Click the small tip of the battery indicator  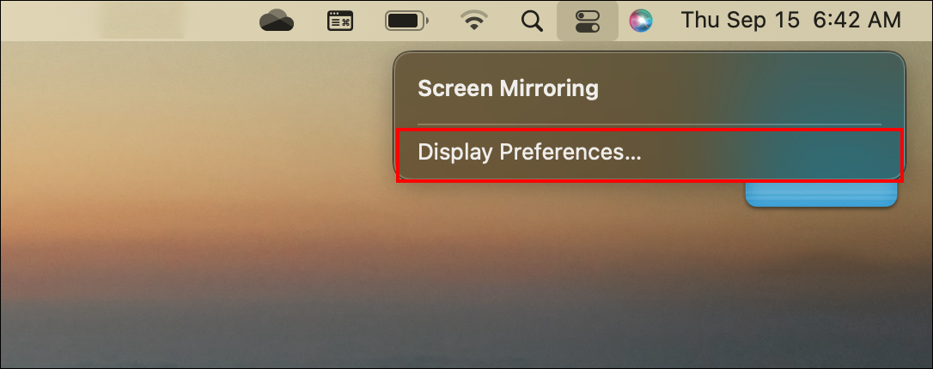tap(428, 21)
